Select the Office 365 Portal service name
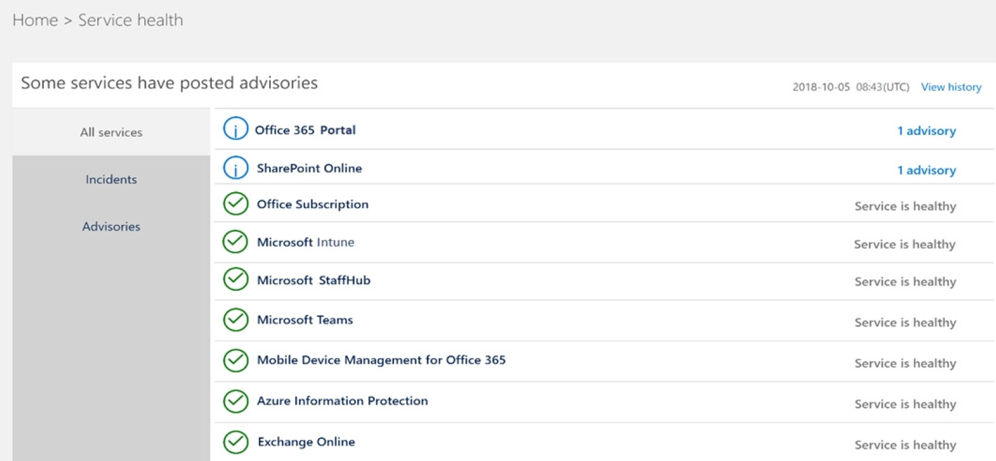996x461 pixels. click(305, 130)
